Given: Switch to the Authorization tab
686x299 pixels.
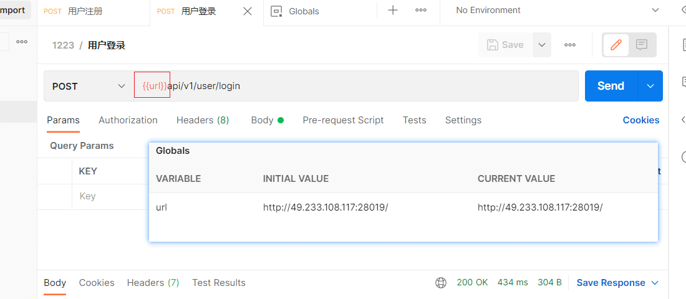Looking at the screenshot, I should coord(128,120).
